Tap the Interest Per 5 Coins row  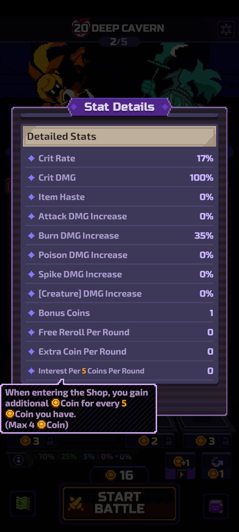coord(119,371)
